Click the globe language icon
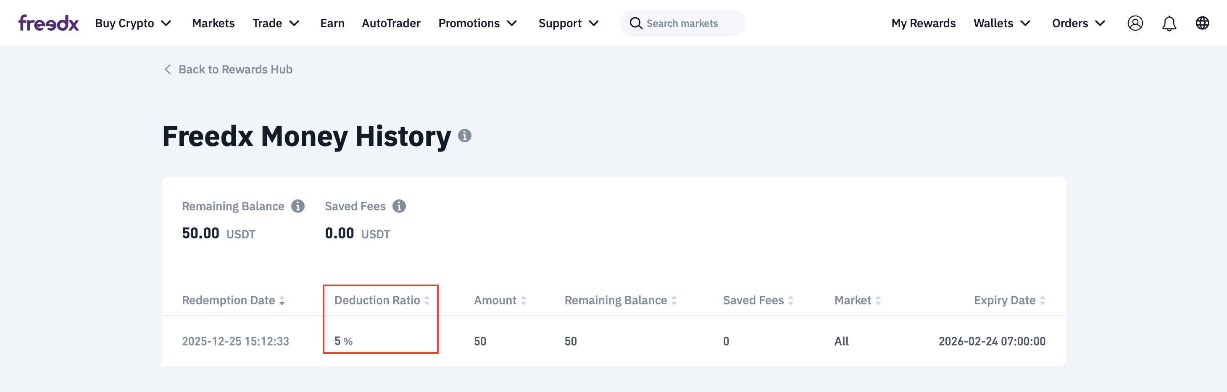 1202,23
